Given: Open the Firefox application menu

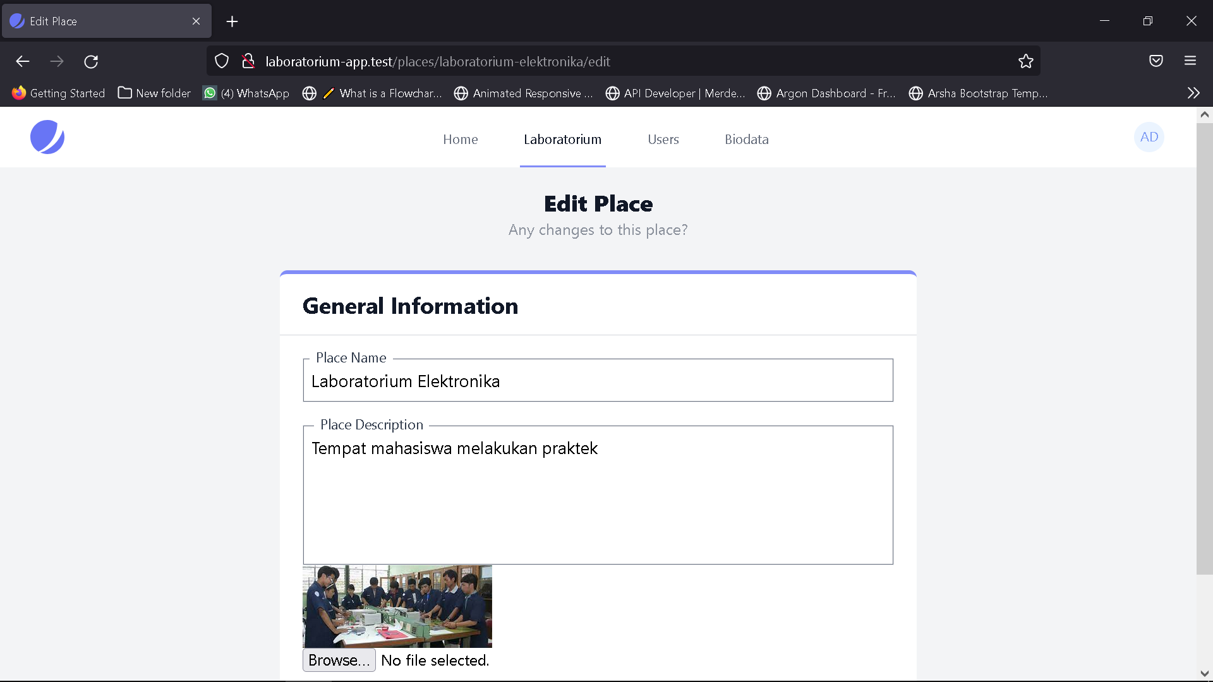Looking at the screenshot, I should coord(1190,61).
